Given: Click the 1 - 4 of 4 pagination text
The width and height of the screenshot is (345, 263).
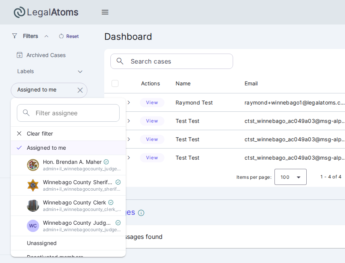Looking at the screenshot, I should 331,177.
